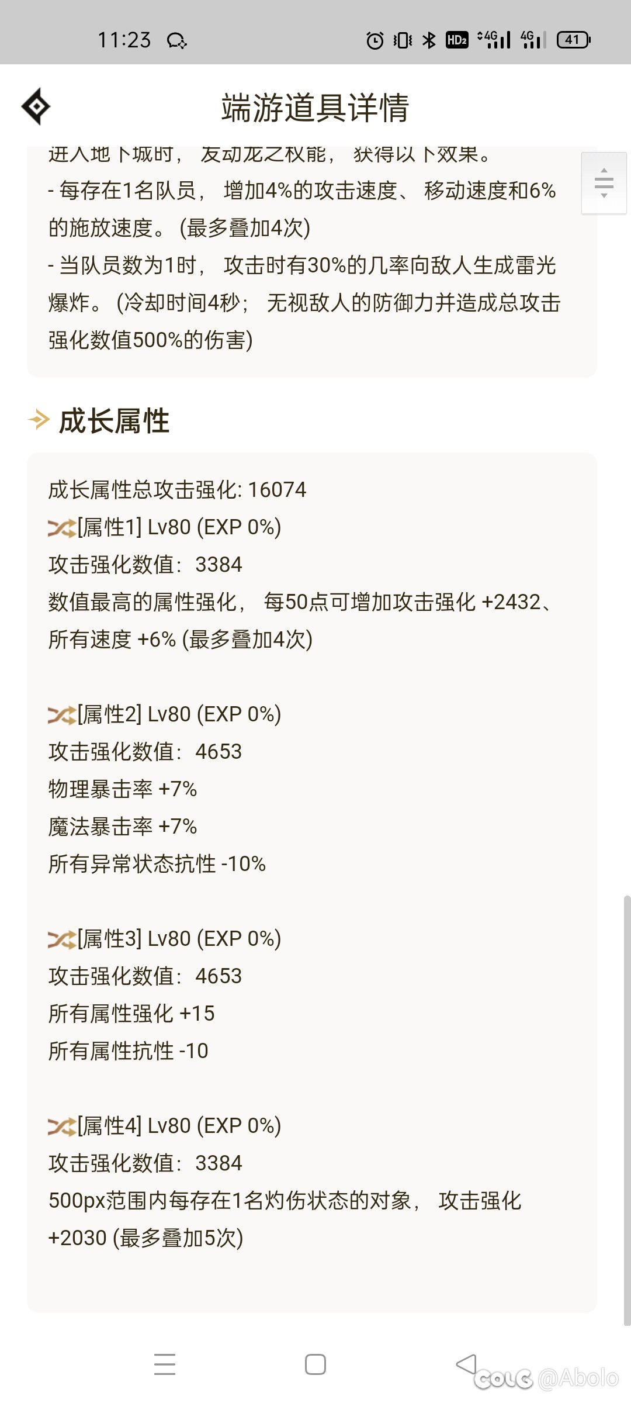The height and width of the screenshot is (1403, 631).
Task: Tap the COLG @Abolo watermark
Action: [x=546, y=1378]
